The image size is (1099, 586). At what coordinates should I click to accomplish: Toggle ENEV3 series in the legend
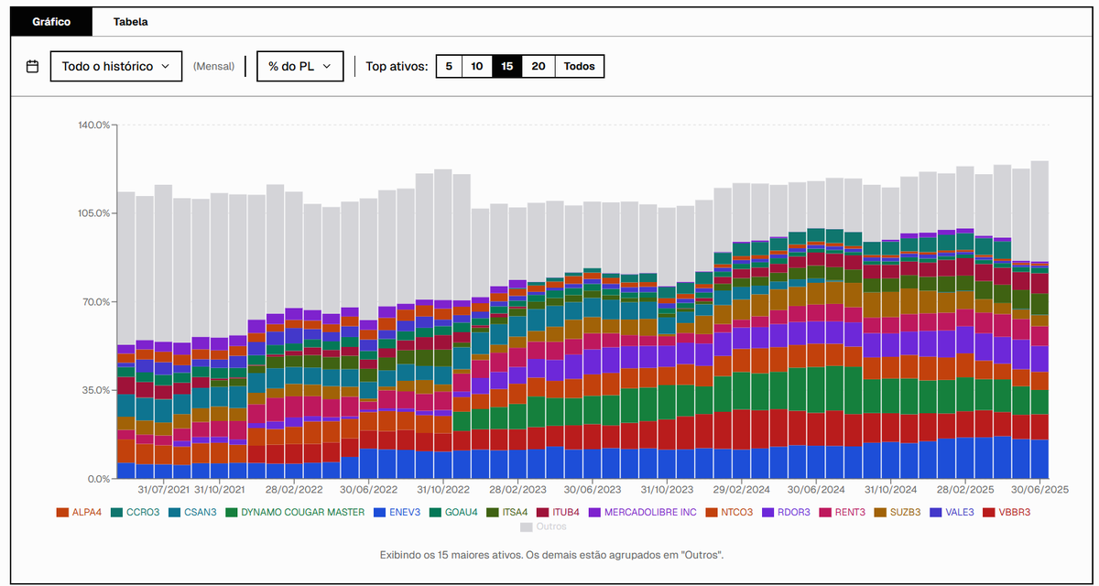[397, 512]
